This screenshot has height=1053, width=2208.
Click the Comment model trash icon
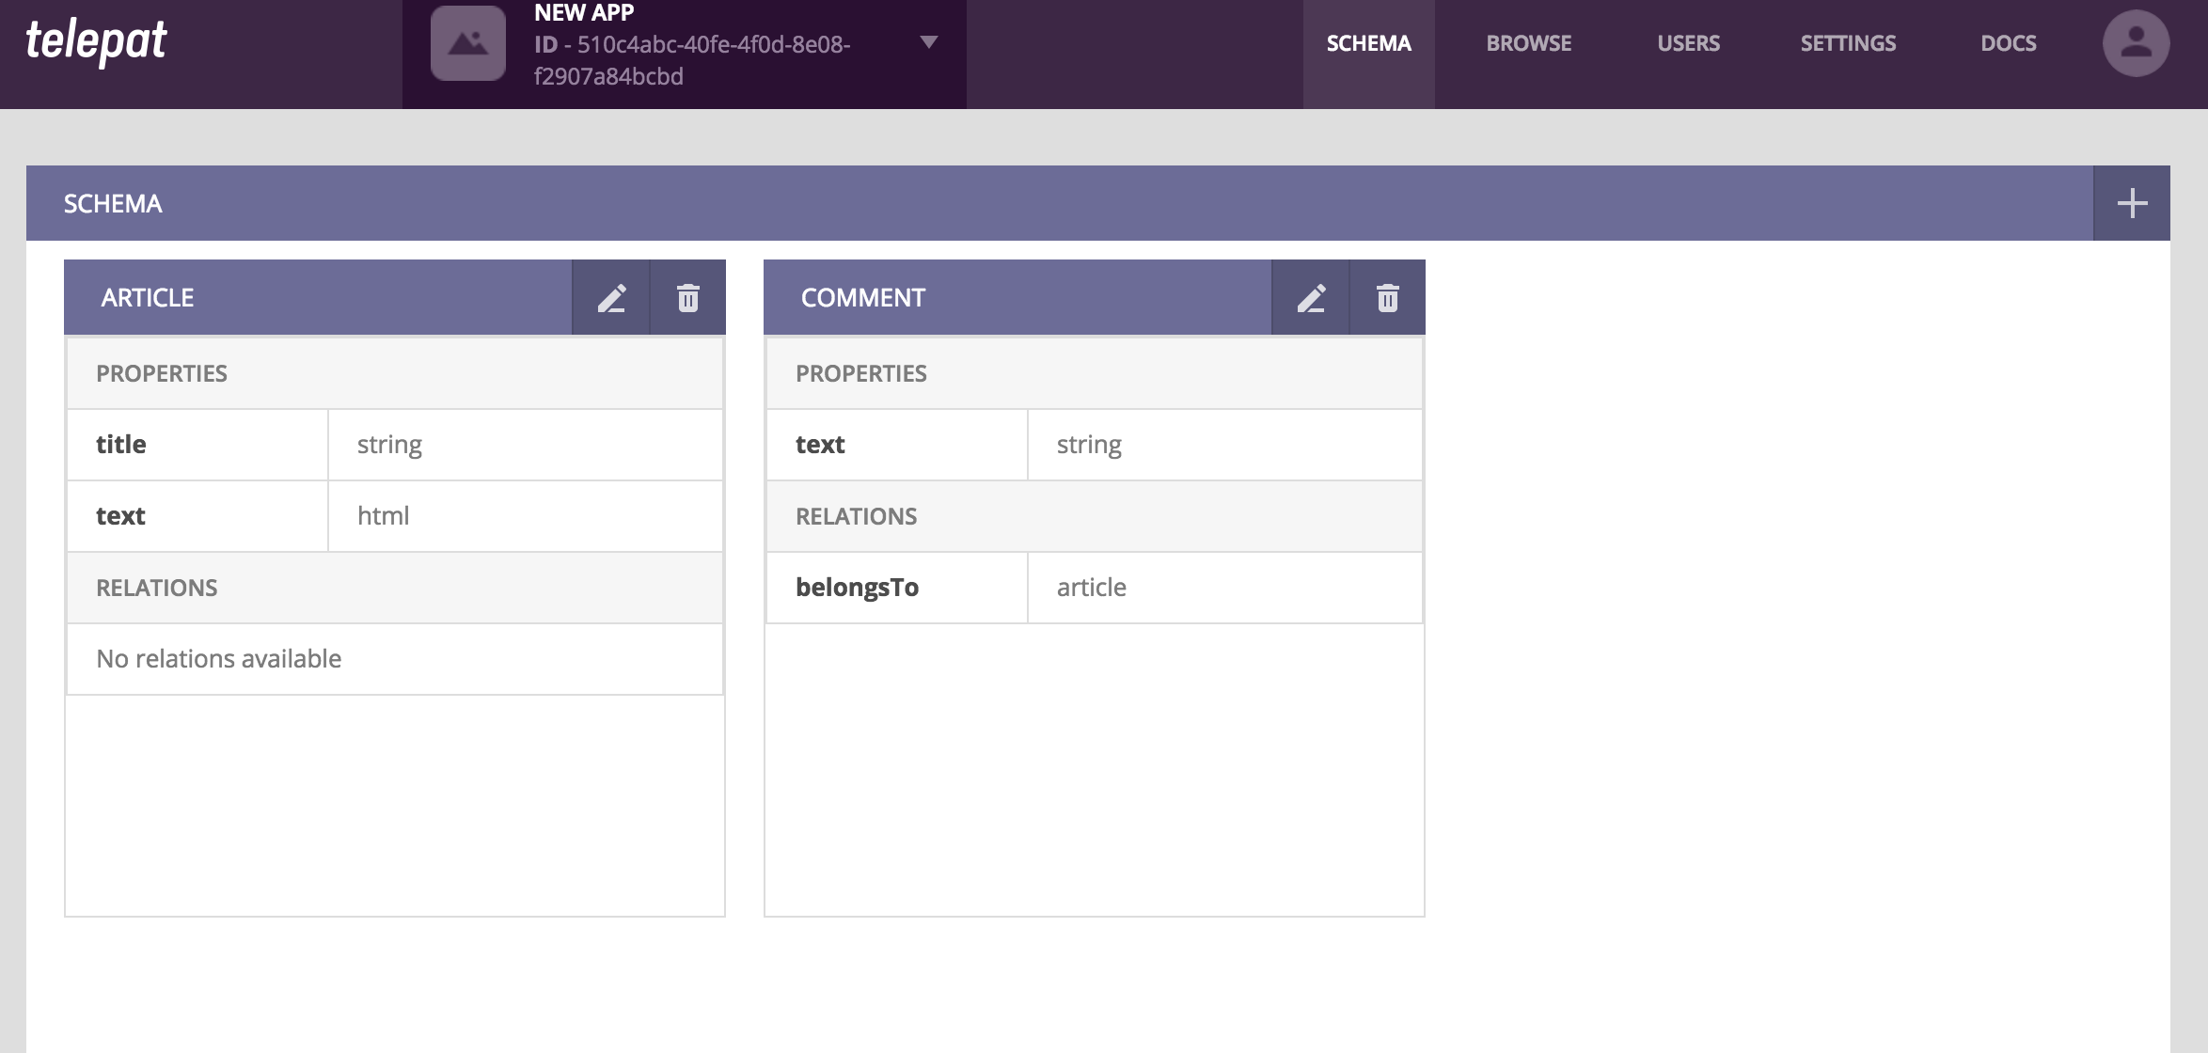tap(1388, 298)
